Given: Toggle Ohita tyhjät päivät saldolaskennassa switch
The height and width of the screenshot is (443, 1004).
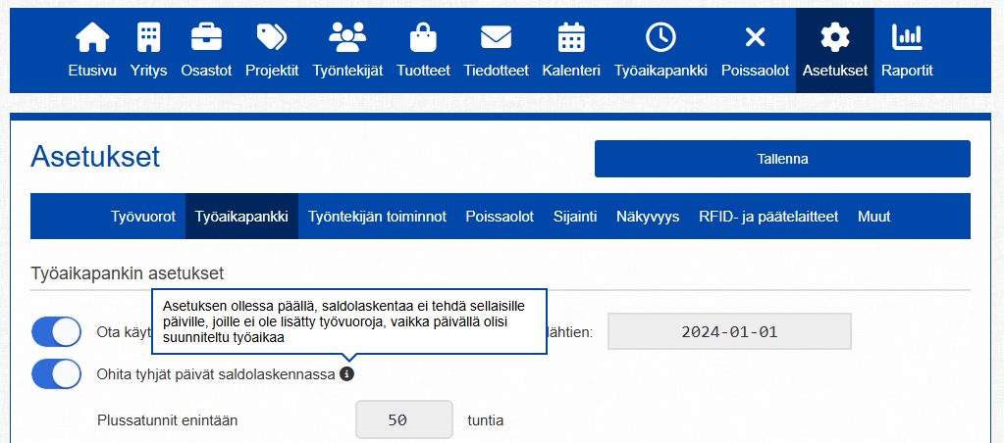Looking at the screenshot, I should pyautogui.click(x=56, y=374).
